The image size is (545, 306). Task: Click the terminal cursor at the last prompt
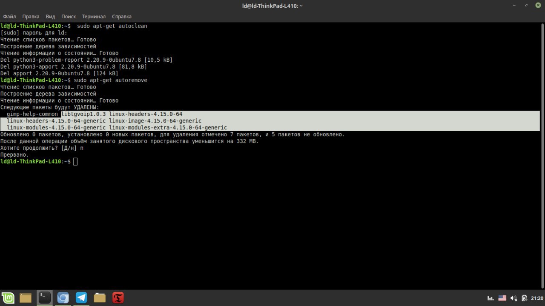tap(75, 161)
